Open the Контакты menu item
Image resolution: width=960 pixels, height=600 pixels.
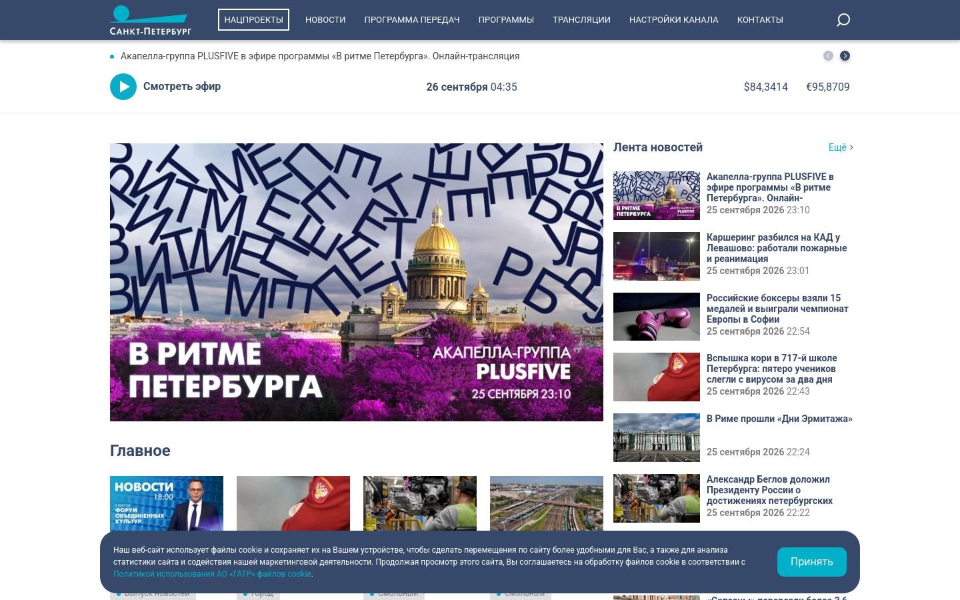pyautogui.click(x=760, y=20)
